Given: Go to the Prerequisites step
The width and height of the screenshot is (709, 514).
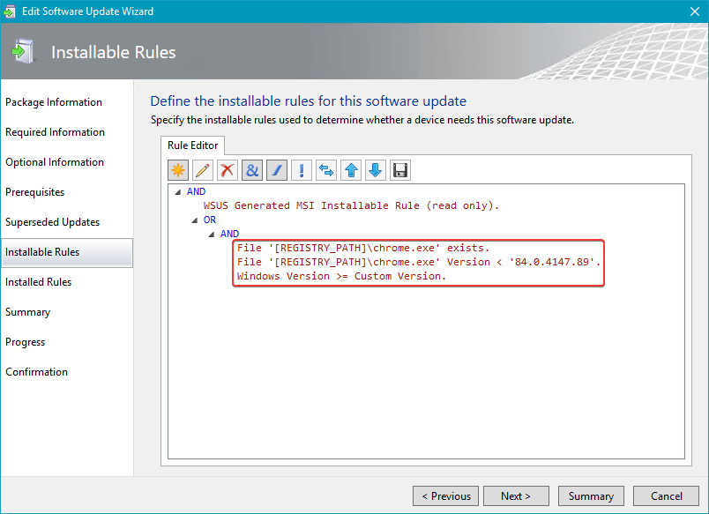Looking at the screenshot, I should (34, 192).
